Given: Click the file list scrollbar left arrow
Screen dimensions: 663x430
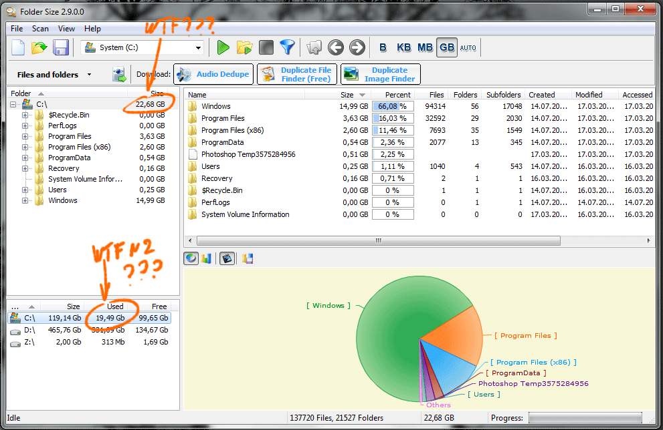Looking at the screenshot, I should [x=190, y=240].
